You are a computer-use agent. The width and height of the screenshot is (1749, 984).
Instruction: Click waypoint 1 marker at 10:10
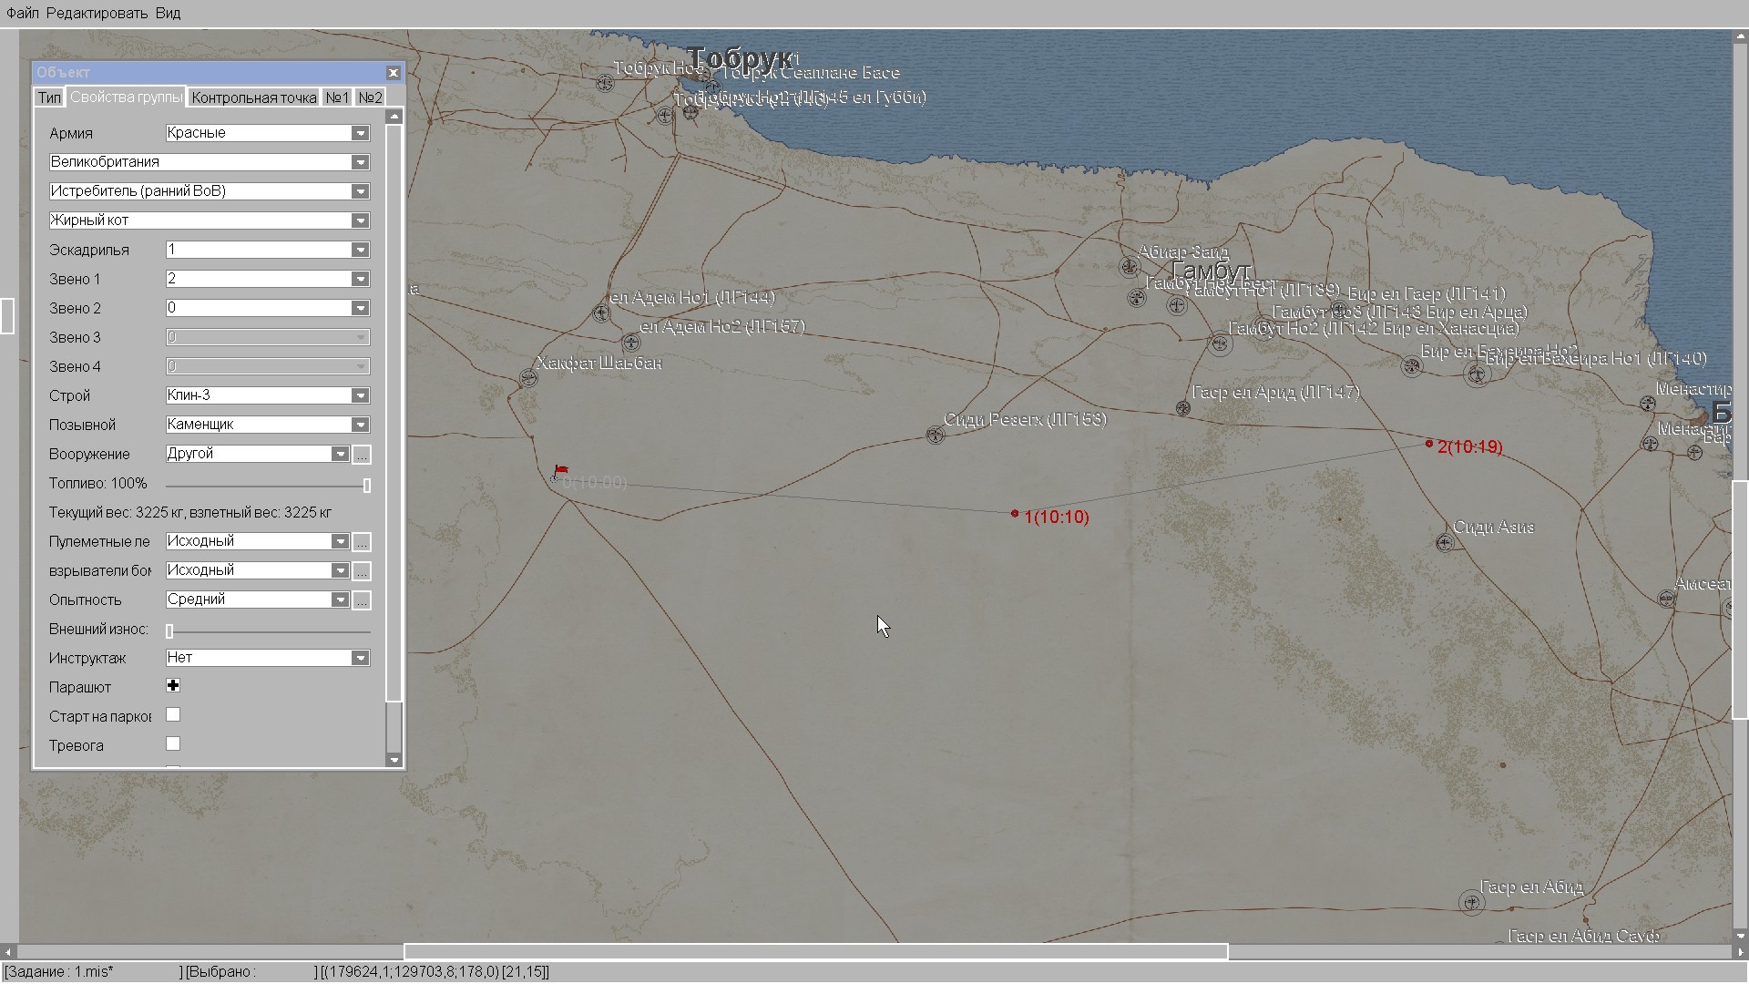point(1015,514)
